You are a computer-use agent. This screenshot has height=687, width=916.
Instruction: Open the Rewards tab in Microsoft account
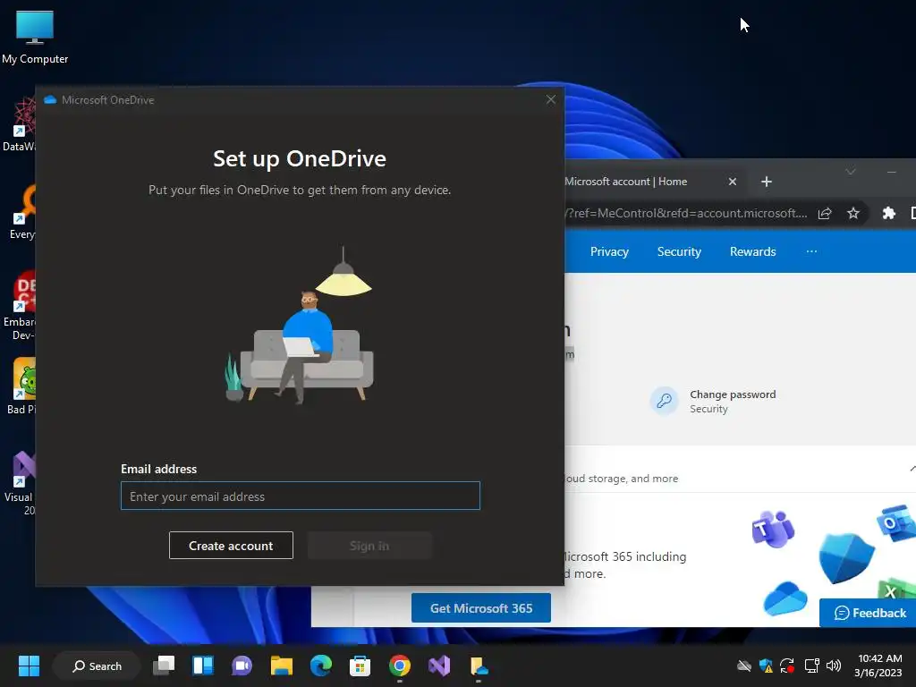(752, 251)
